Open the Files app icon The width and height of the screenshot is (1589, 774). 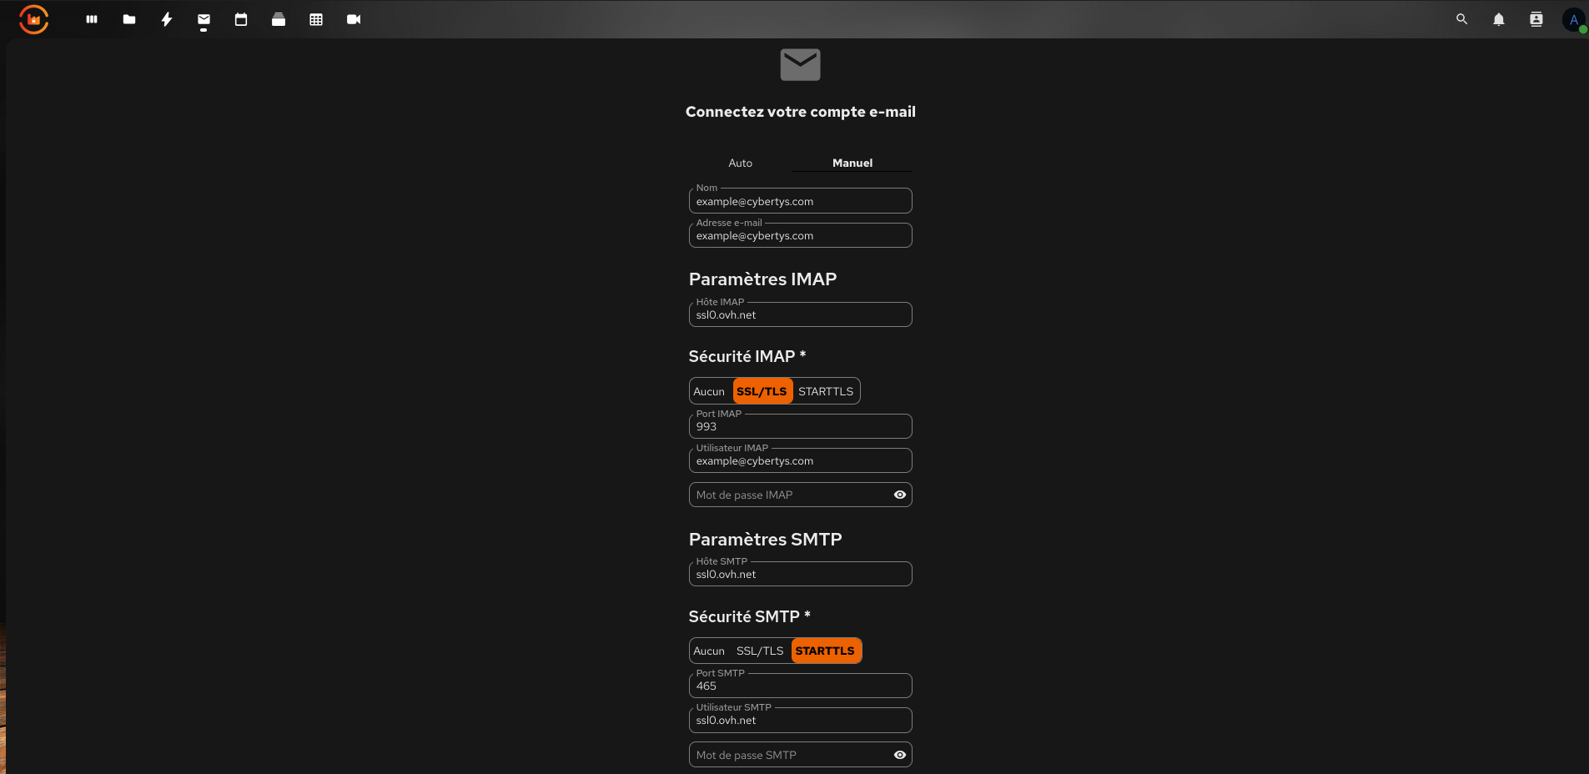[x=129, y=19]
